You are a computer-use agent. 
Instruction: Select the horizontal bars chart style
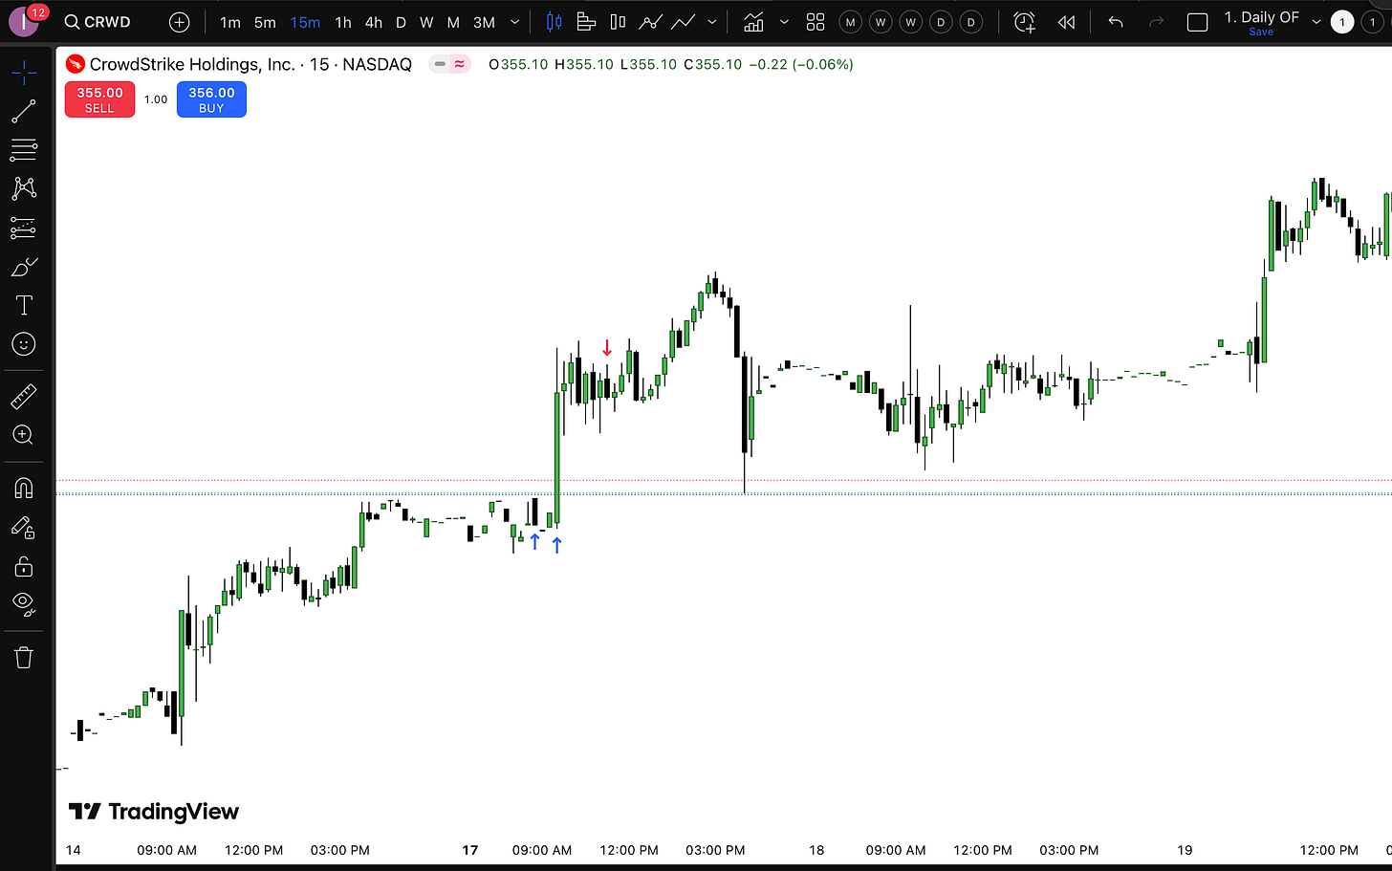pos(586,22)
